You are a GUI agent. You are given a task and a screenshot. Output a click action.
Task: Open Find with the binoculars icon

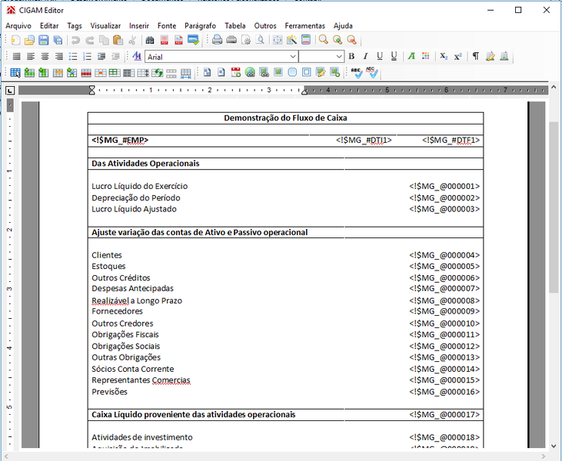pyautogui.click(x=150, y=40)
